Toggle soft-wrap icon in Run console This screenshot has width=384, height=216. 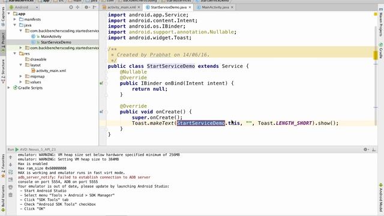pos(11,172)
